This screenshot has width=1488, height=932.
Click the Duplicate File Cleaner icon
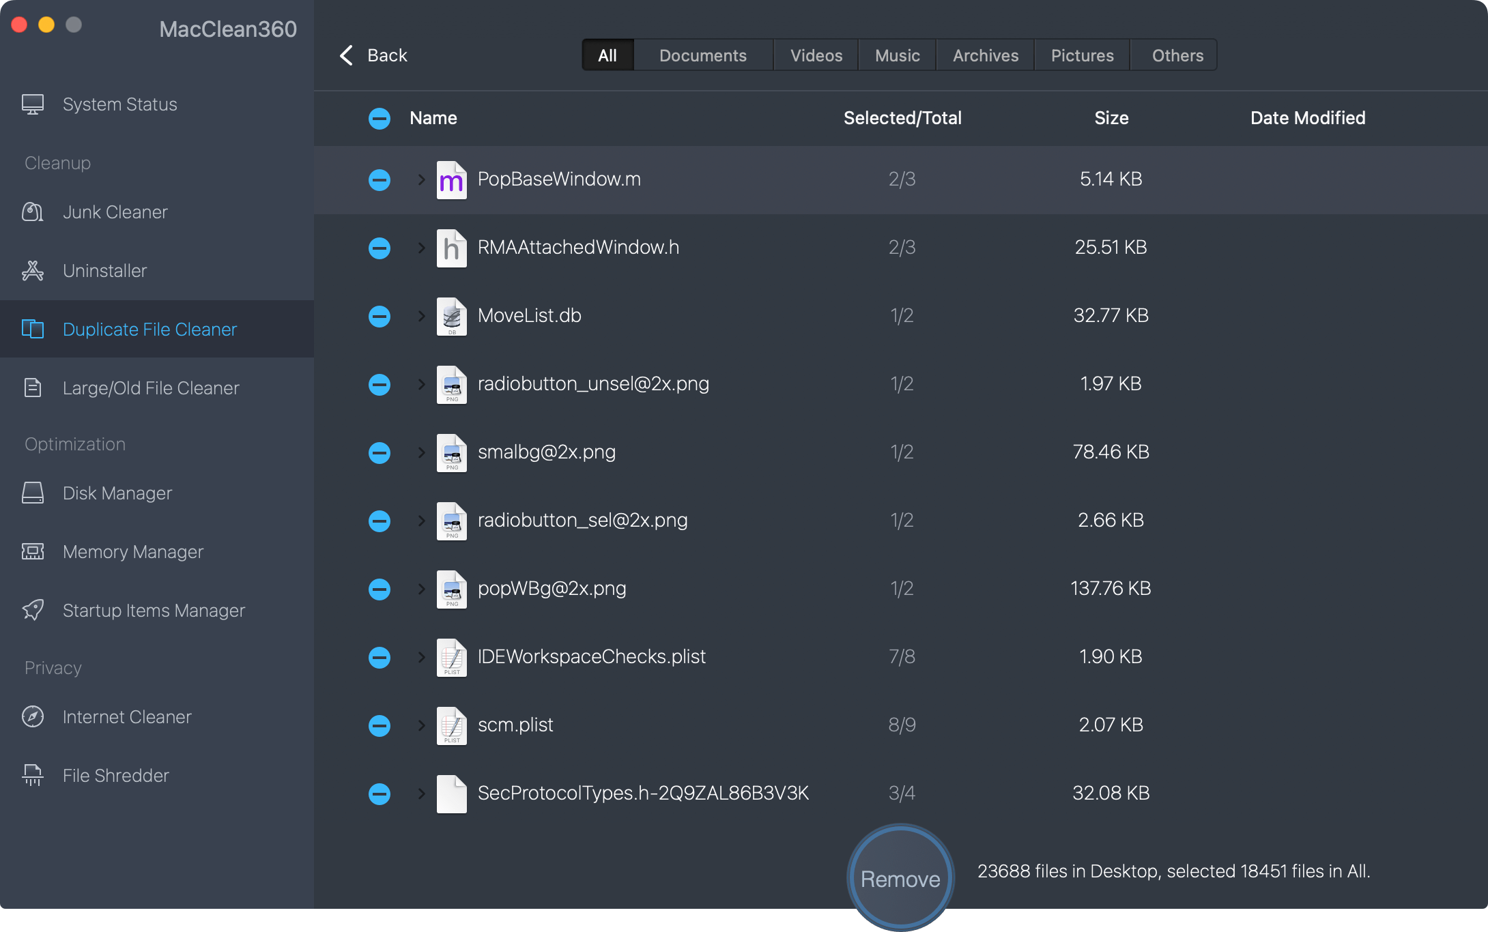coord(33,329)
